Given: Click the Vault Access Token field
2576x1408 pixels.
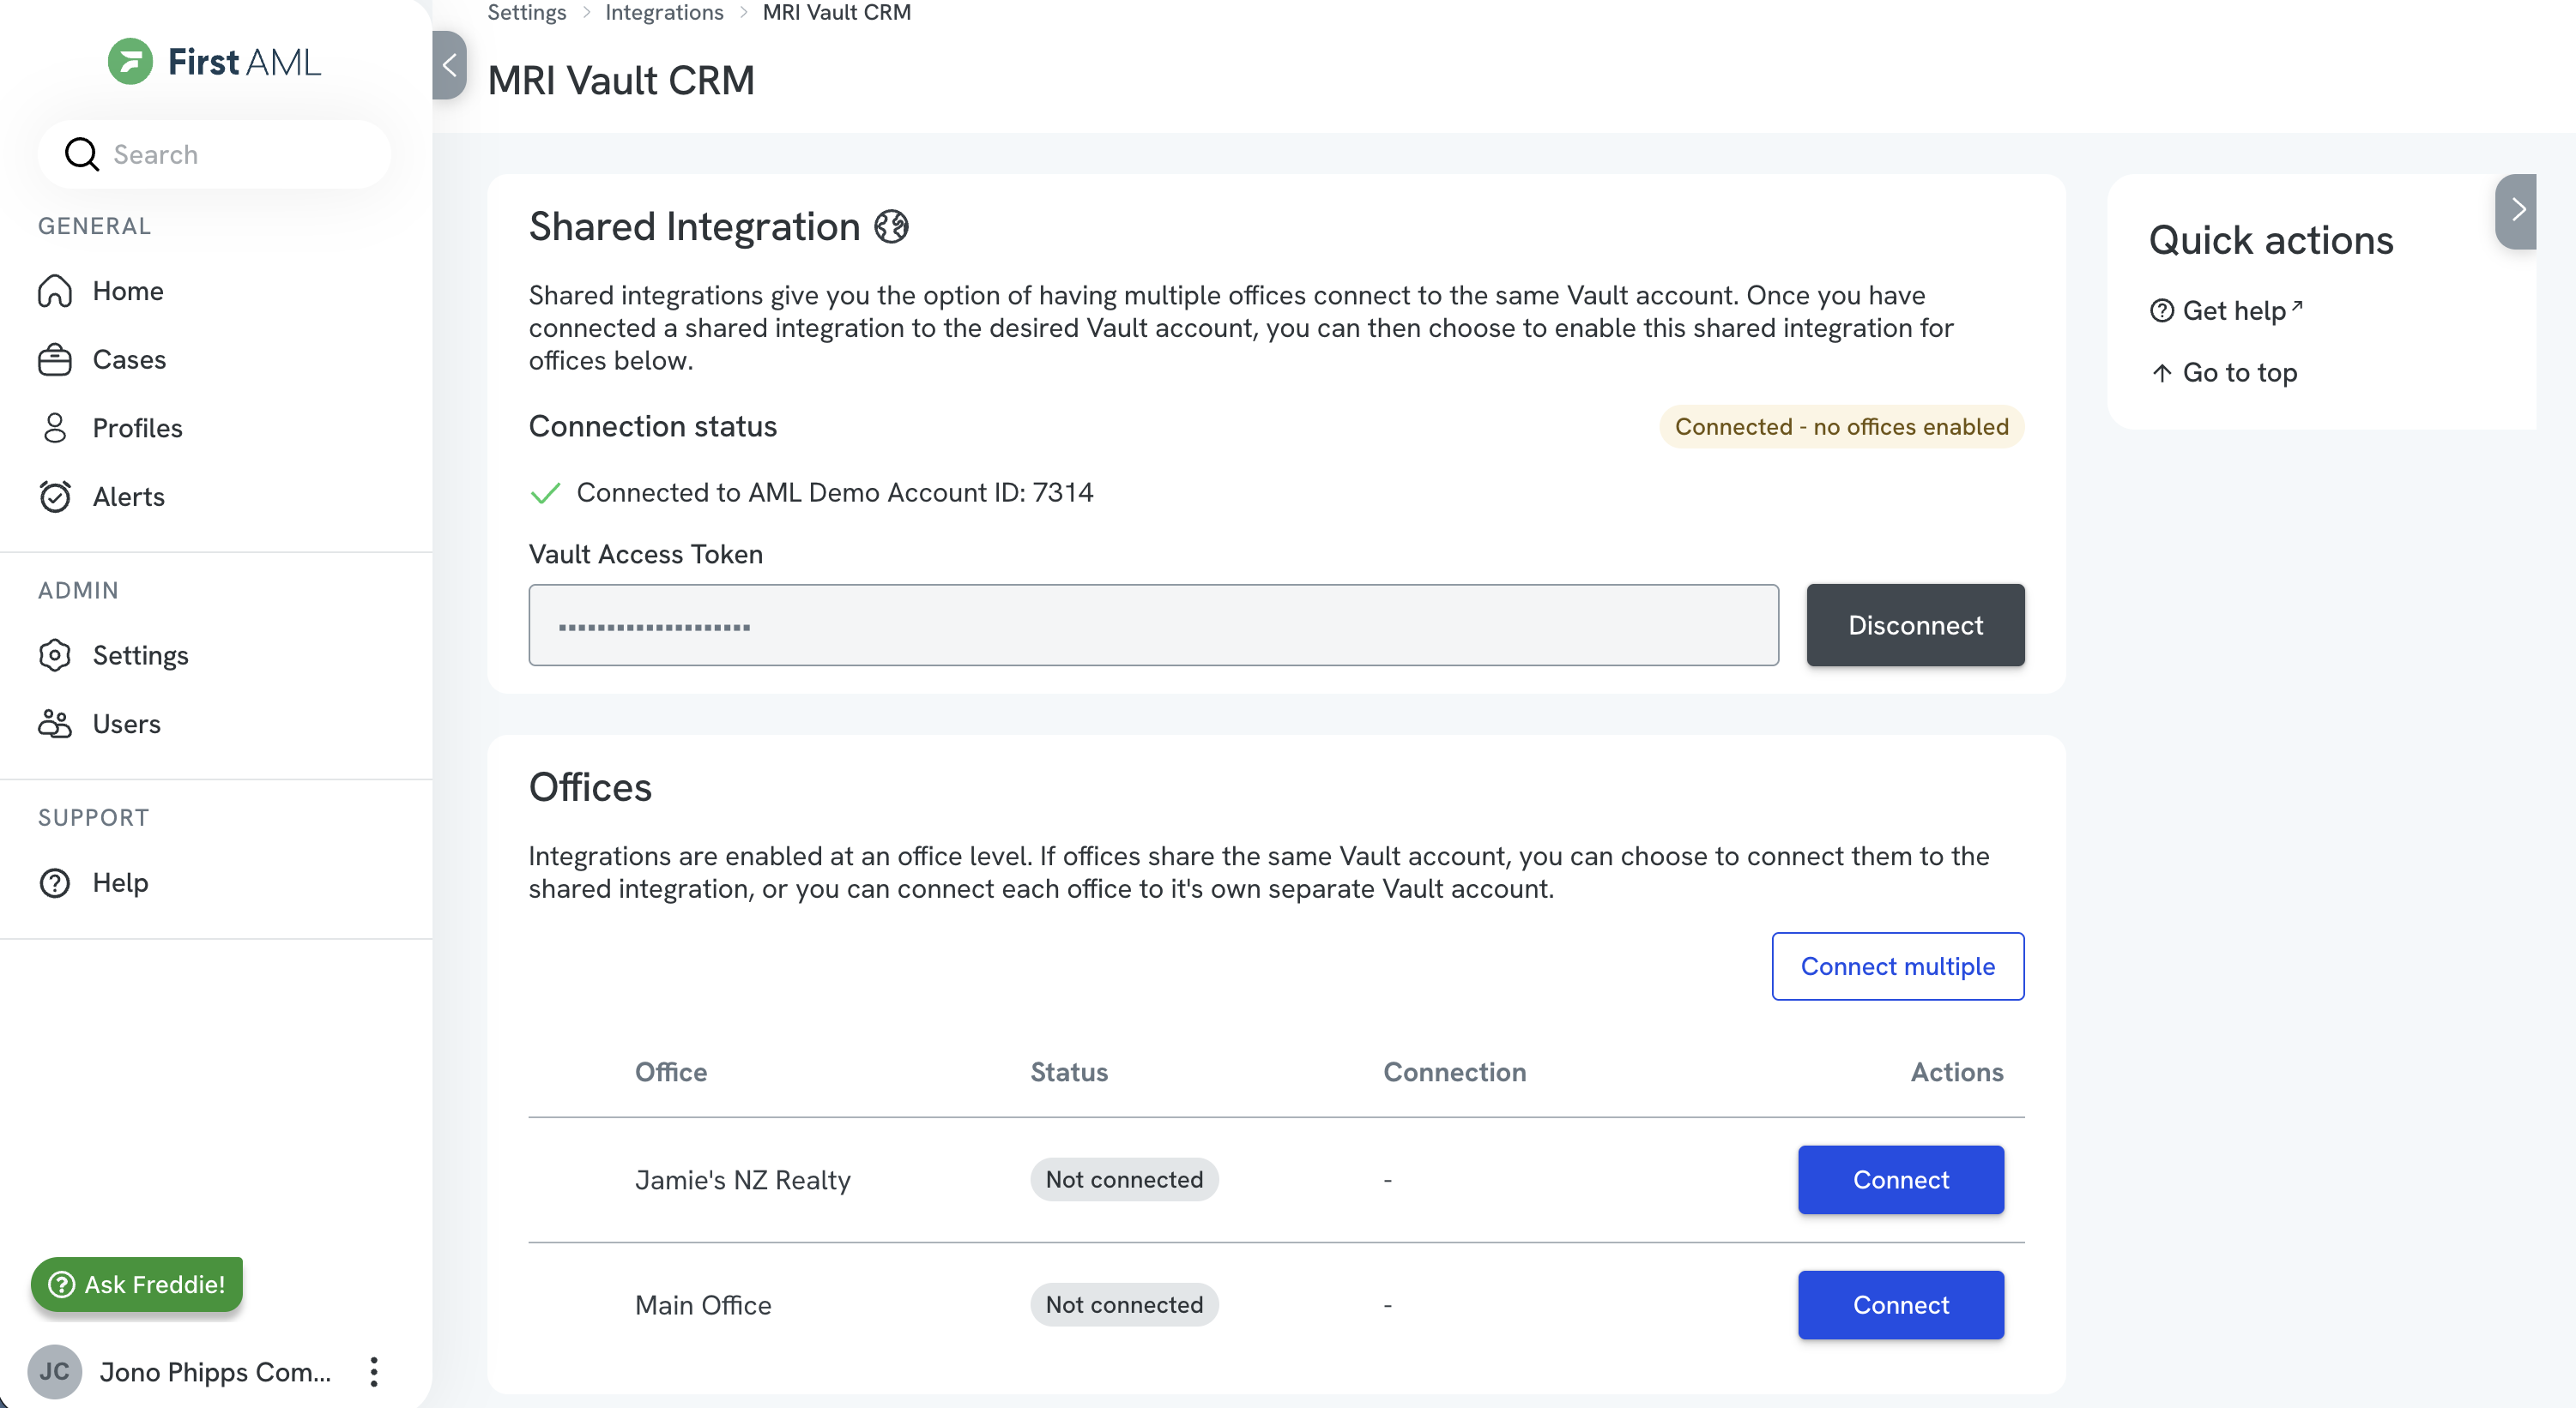Looking at the screenshot, I should (x=1153, y=626).
